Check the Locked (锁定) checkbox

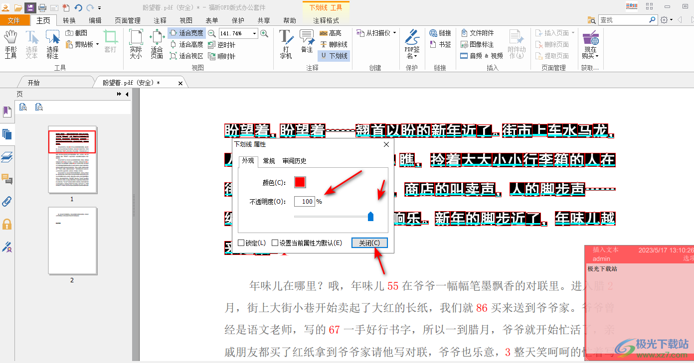point(241,243)
